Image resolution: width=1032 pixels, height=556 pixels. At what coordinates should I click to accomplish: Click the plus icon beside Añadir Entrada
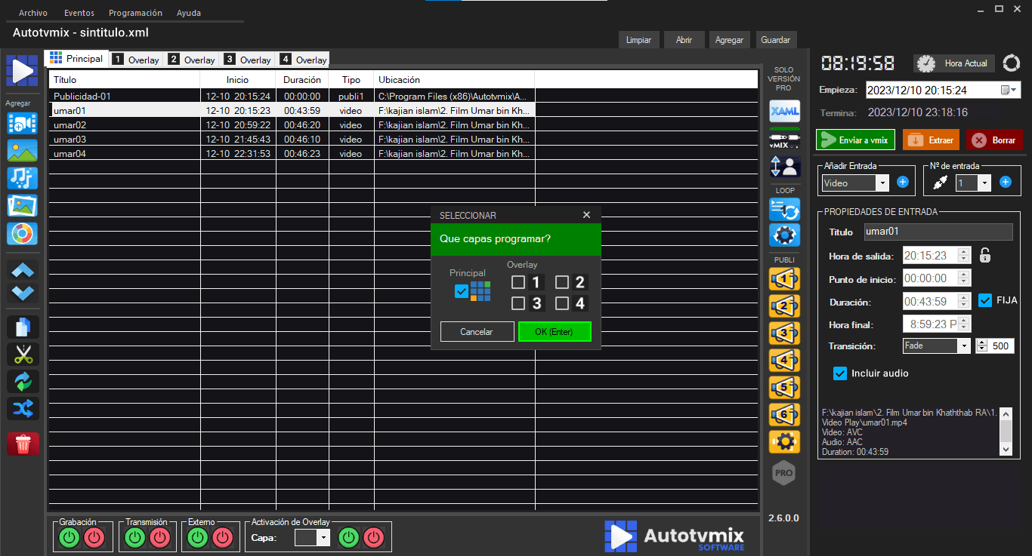tap(902, 182)
